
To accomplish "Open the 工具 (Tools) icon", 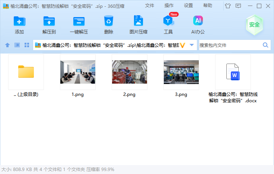I will pos(168,21).
